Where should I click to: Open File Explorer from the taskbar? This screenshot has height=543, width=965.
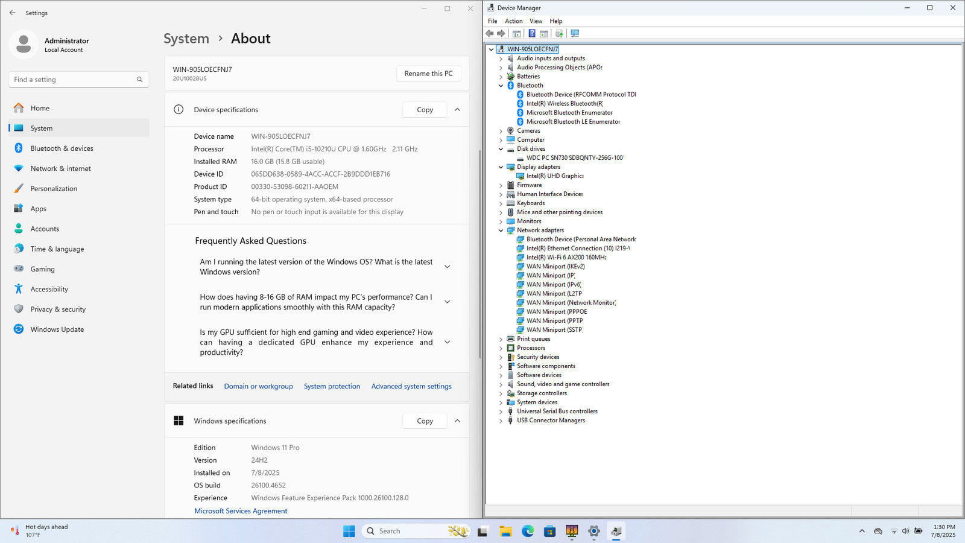(505, 531)
